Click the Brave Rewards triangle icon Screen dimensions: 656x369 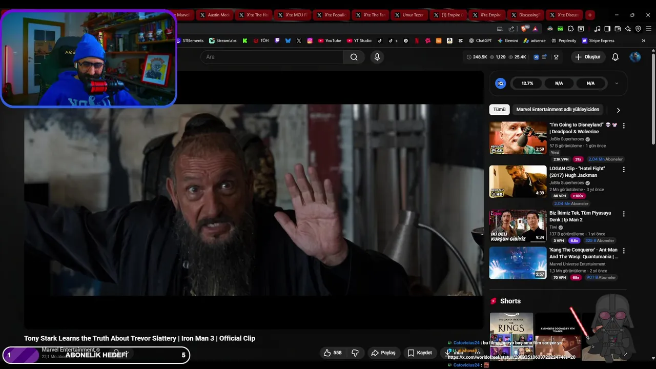(x=535, y=29)
